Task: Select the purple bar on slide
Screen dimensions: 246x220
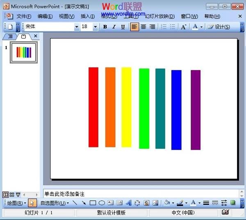Action: (x=196, y=110)
